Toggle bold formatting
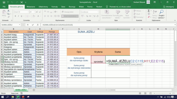 (15, 16)
